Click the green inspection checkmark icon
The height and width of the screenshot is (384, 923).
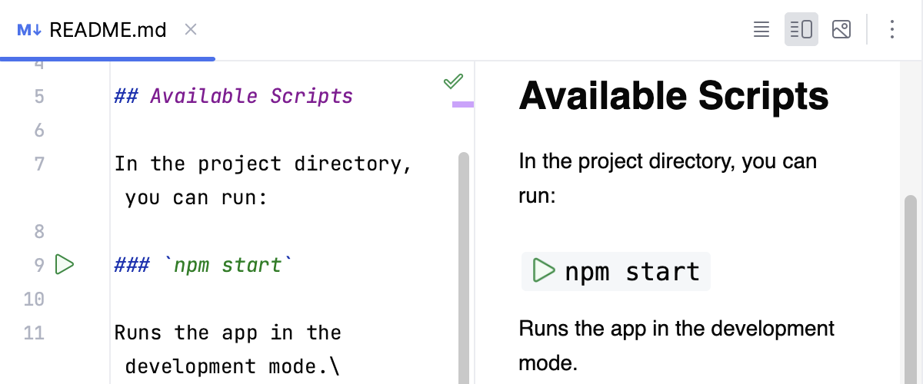(453, 81)
